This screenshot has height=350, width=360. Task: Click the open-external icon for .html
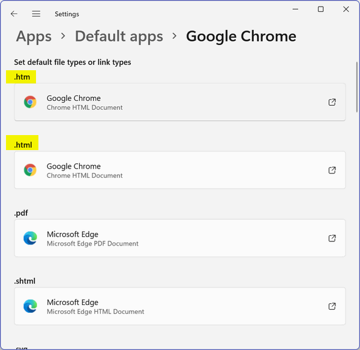click(332, 170)
